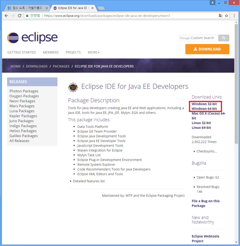Click the RELEASES sidebar header
The image size is (240, 246).
32,82
